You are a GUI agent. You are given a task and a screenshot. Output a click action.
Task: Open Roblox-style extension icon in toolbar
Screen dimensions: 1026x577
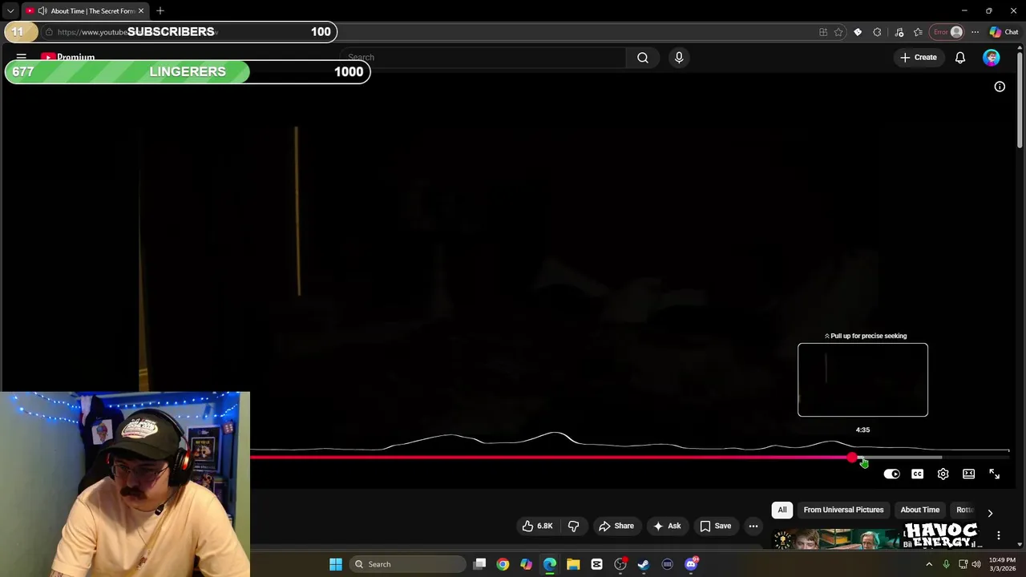point(858,32)
